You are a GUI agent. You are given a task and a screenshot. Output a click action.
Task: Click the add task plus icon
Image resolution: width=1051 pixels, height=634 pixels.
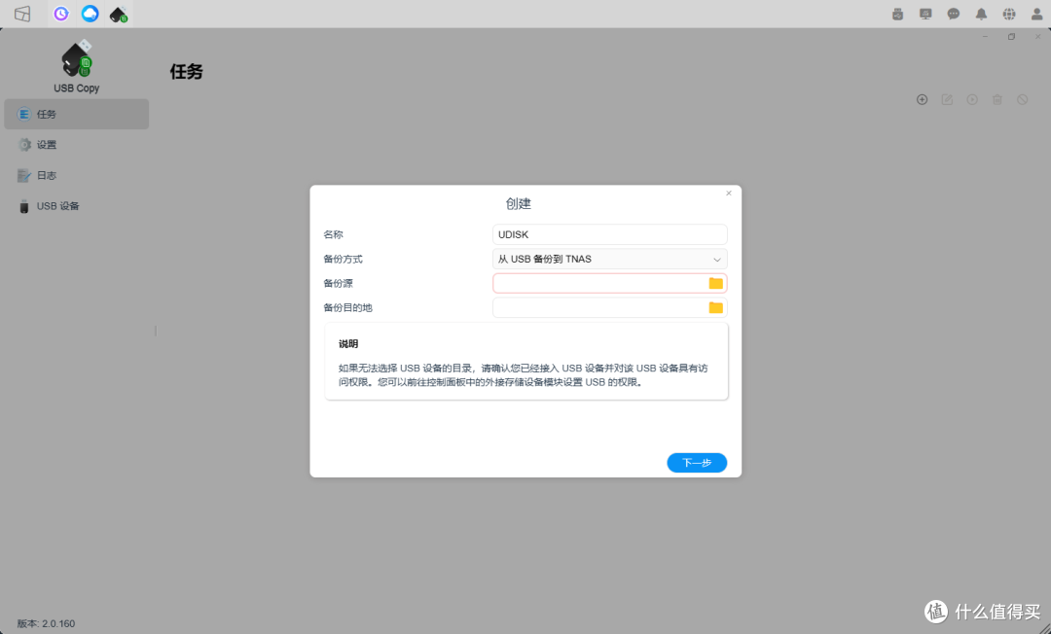click(x=923, y=100)
